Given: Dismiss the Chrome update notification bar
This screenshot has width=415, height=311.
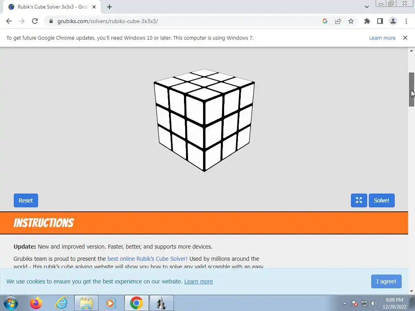Looking at the screenshot, I should (405, 38).
